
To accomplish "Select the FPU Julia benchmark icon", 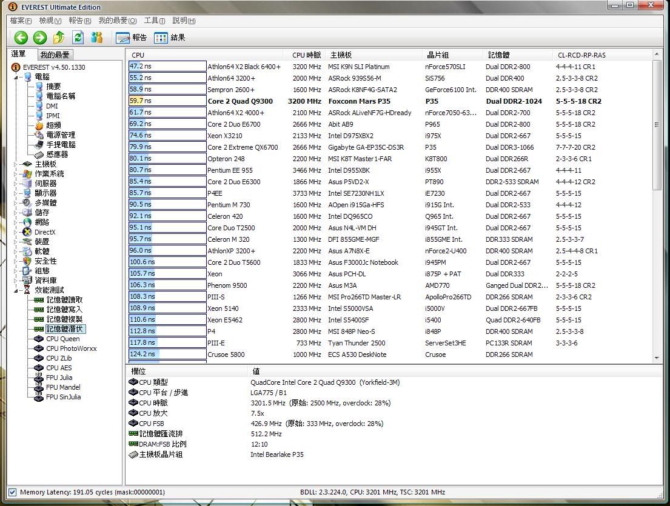I will pos(39,378).
